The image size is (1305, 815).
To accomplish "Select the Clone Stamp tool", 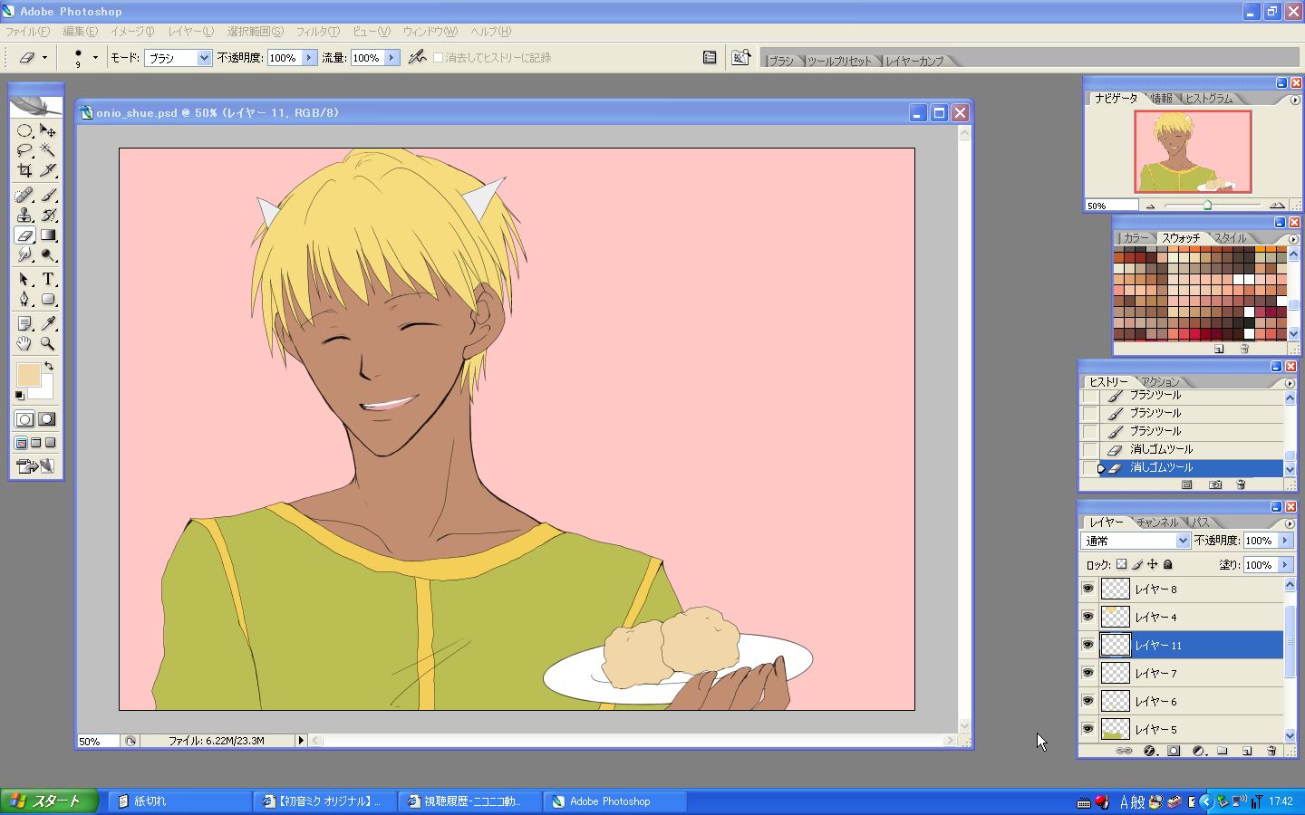I will pos(24,215).
